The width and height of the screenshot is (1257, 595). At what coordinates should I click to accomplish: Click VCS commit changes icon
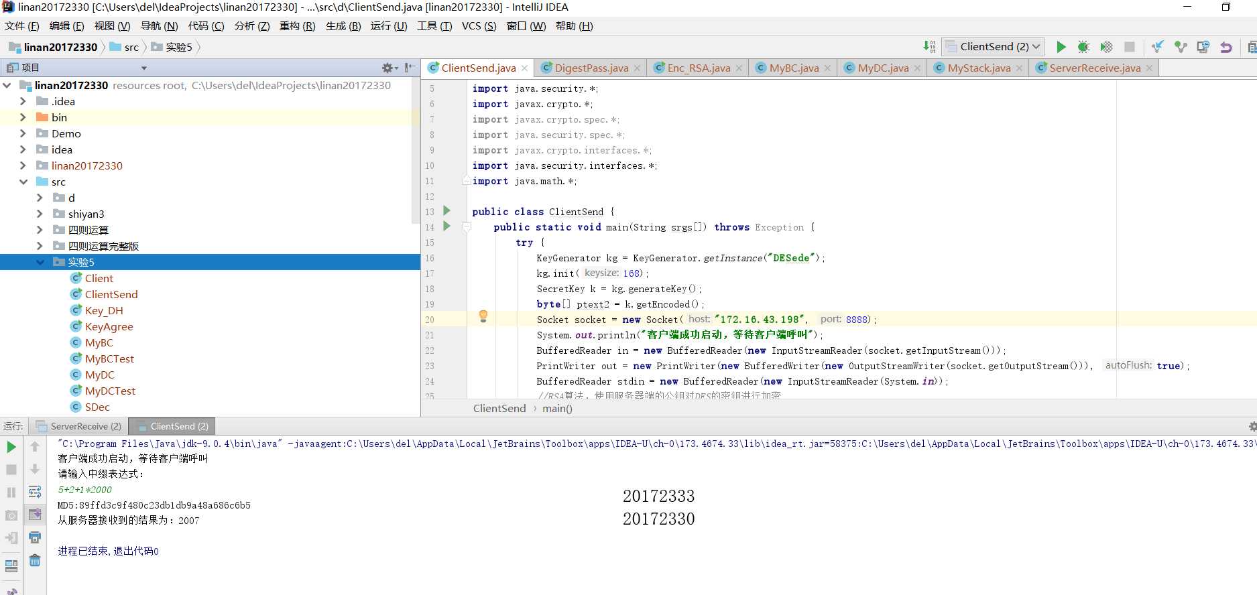pos(1181,47)
